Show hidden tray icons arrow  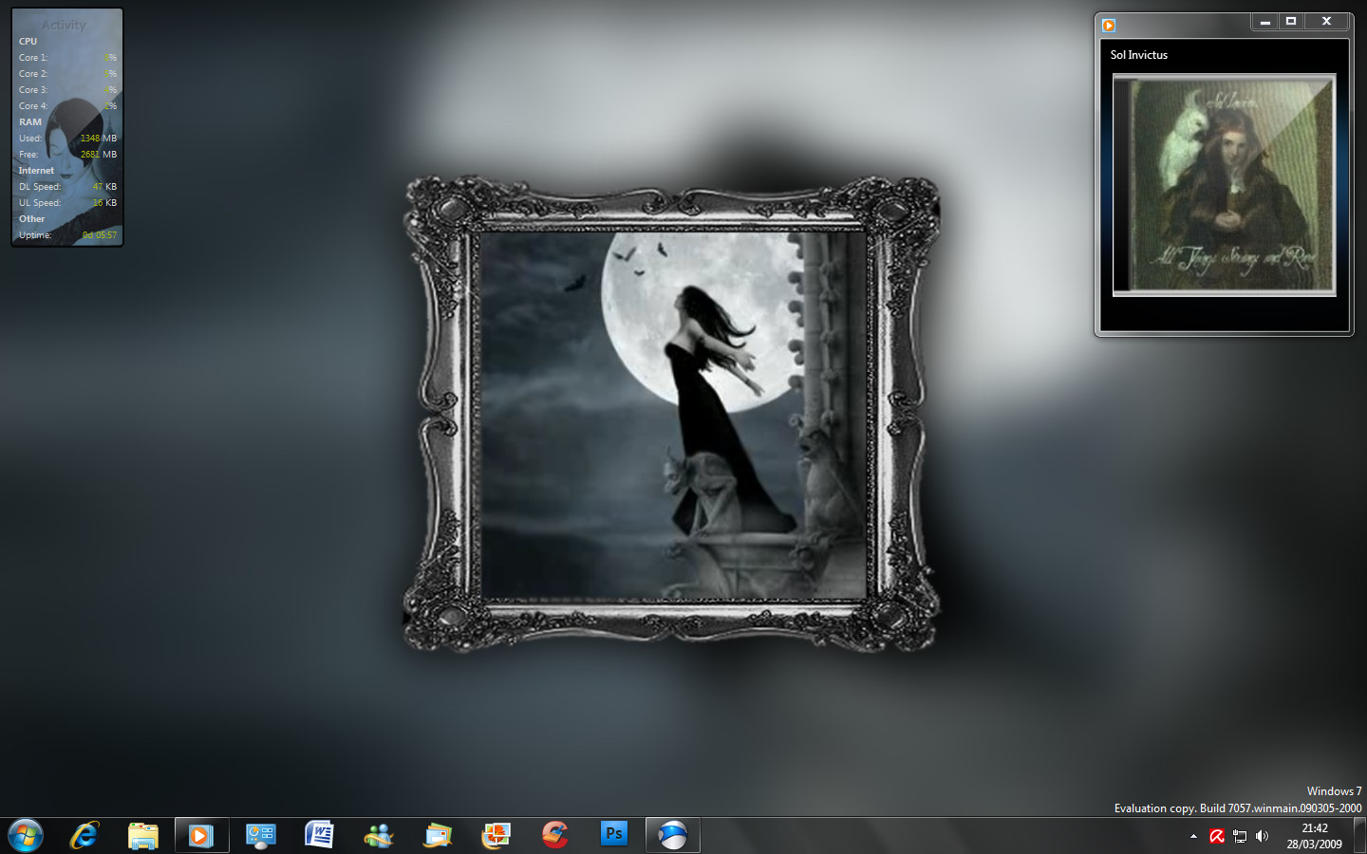1193,836
